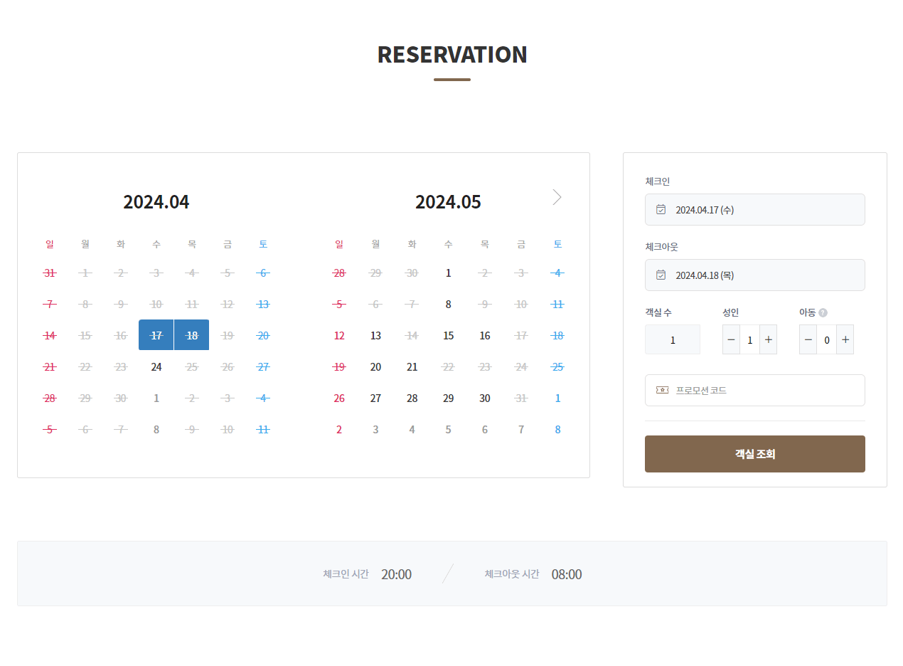Click the adult count value field

[x=749, y=339]
